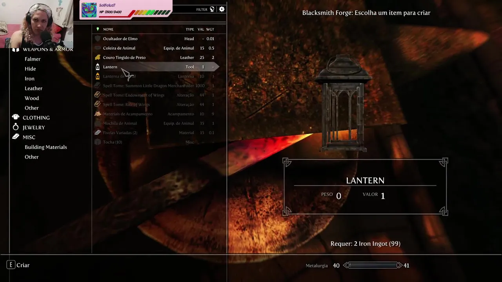Select Couro Tingido de Preto item name

(124, 58)
